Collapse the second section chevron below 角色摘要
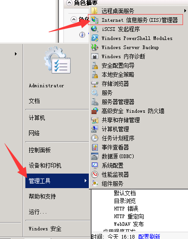 [74, 20]
